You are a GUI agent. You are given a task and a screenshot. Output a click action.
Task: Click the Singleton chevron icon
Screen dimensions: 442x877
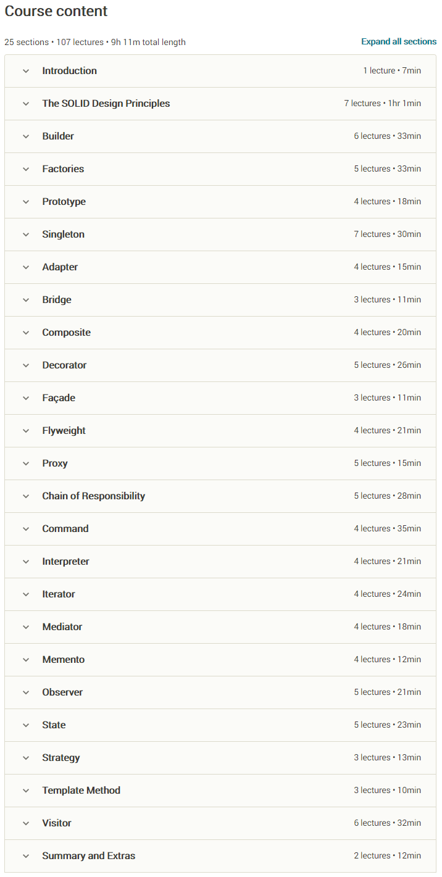[26, 235]
